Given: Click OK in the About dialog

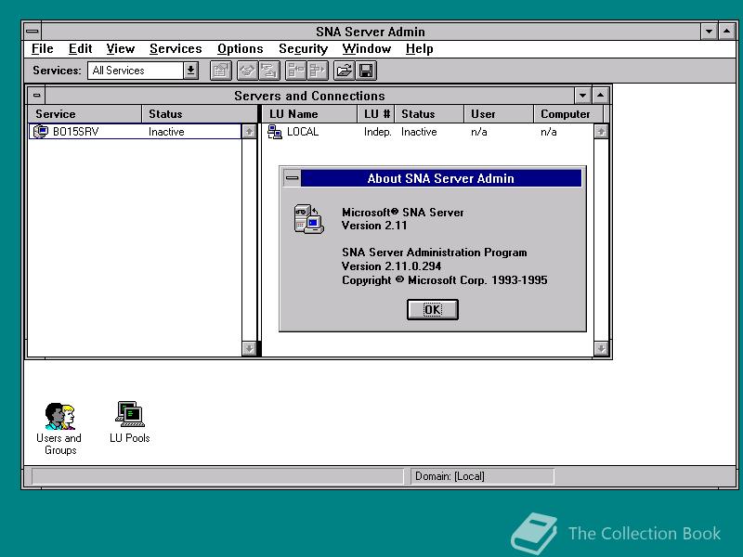Looking at the screenshot, I should coord(433,309).
